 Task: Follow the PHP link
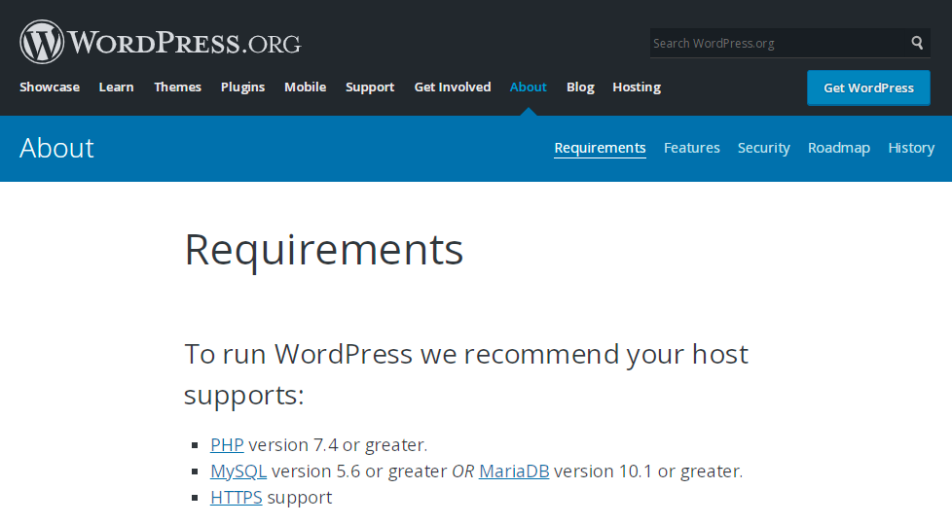click(227, 444)
